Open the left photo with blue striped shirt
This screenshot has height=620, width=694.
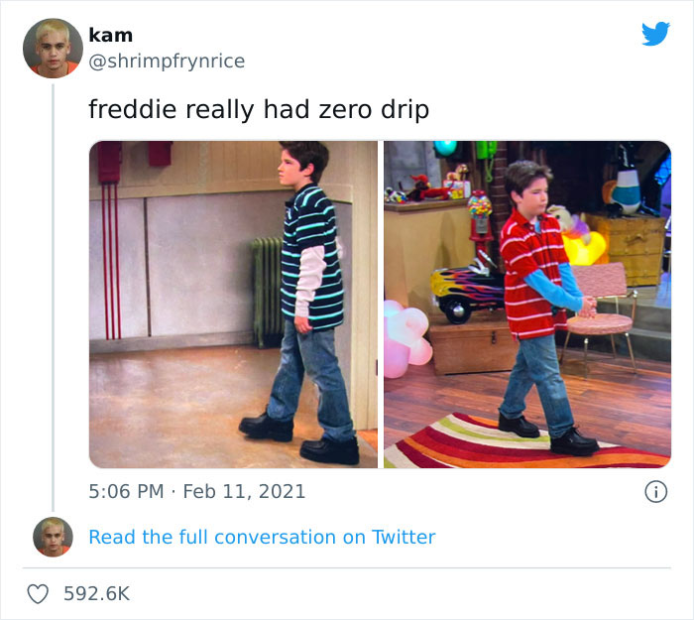click(x=233, y=304)
